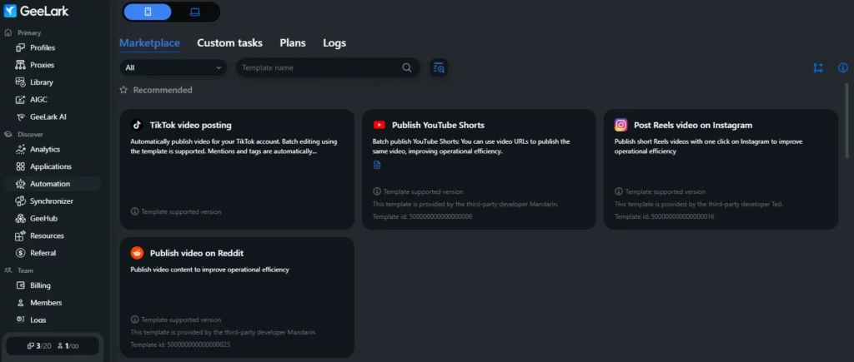
Task: Switch to desktop browser mode toggle
Action: [195, 12]
